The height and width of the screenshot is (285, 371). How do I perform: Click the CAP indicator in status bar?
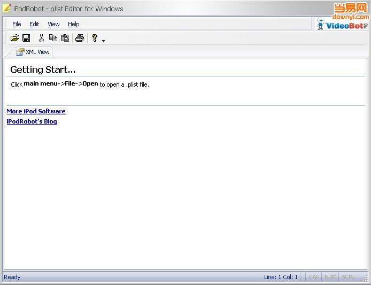pyautogui.click(x=314, y=277)
